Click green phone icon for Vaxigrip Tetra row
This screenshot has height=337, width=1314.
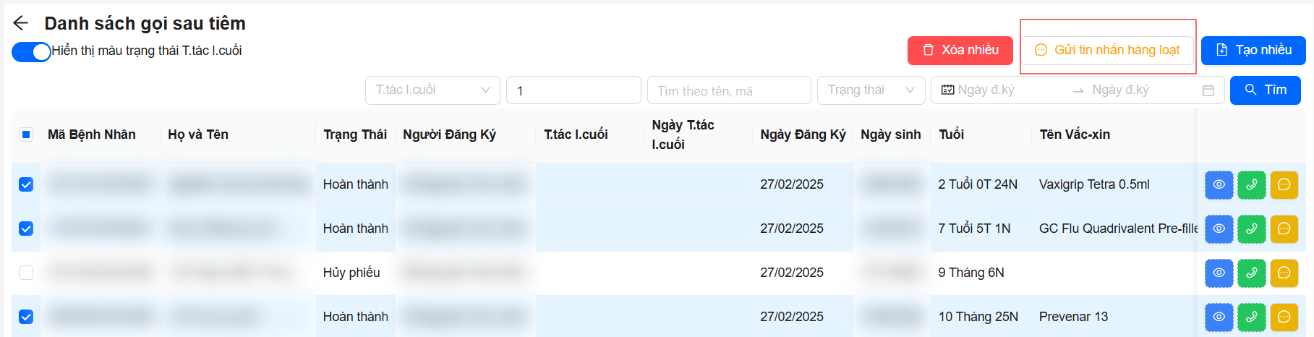[x=1251, y=184]
